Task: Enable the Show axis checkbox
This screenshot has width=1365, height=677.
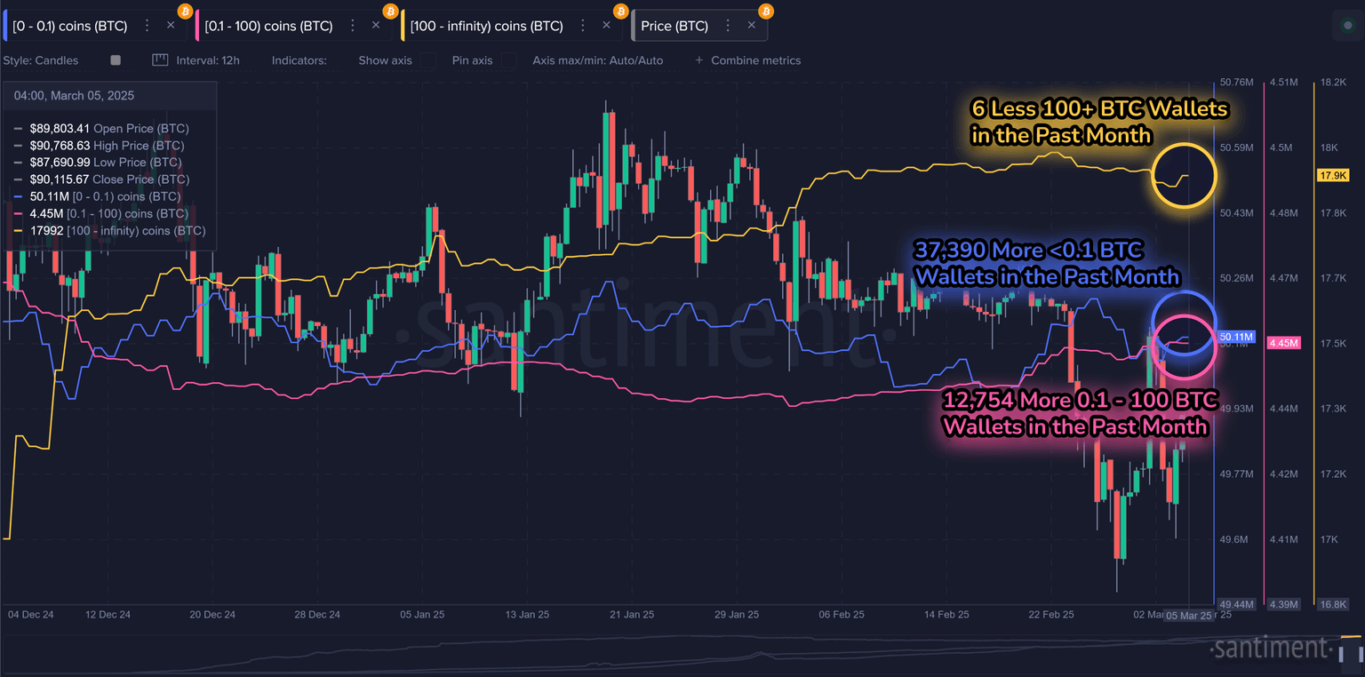Action: tap(427, 60)
